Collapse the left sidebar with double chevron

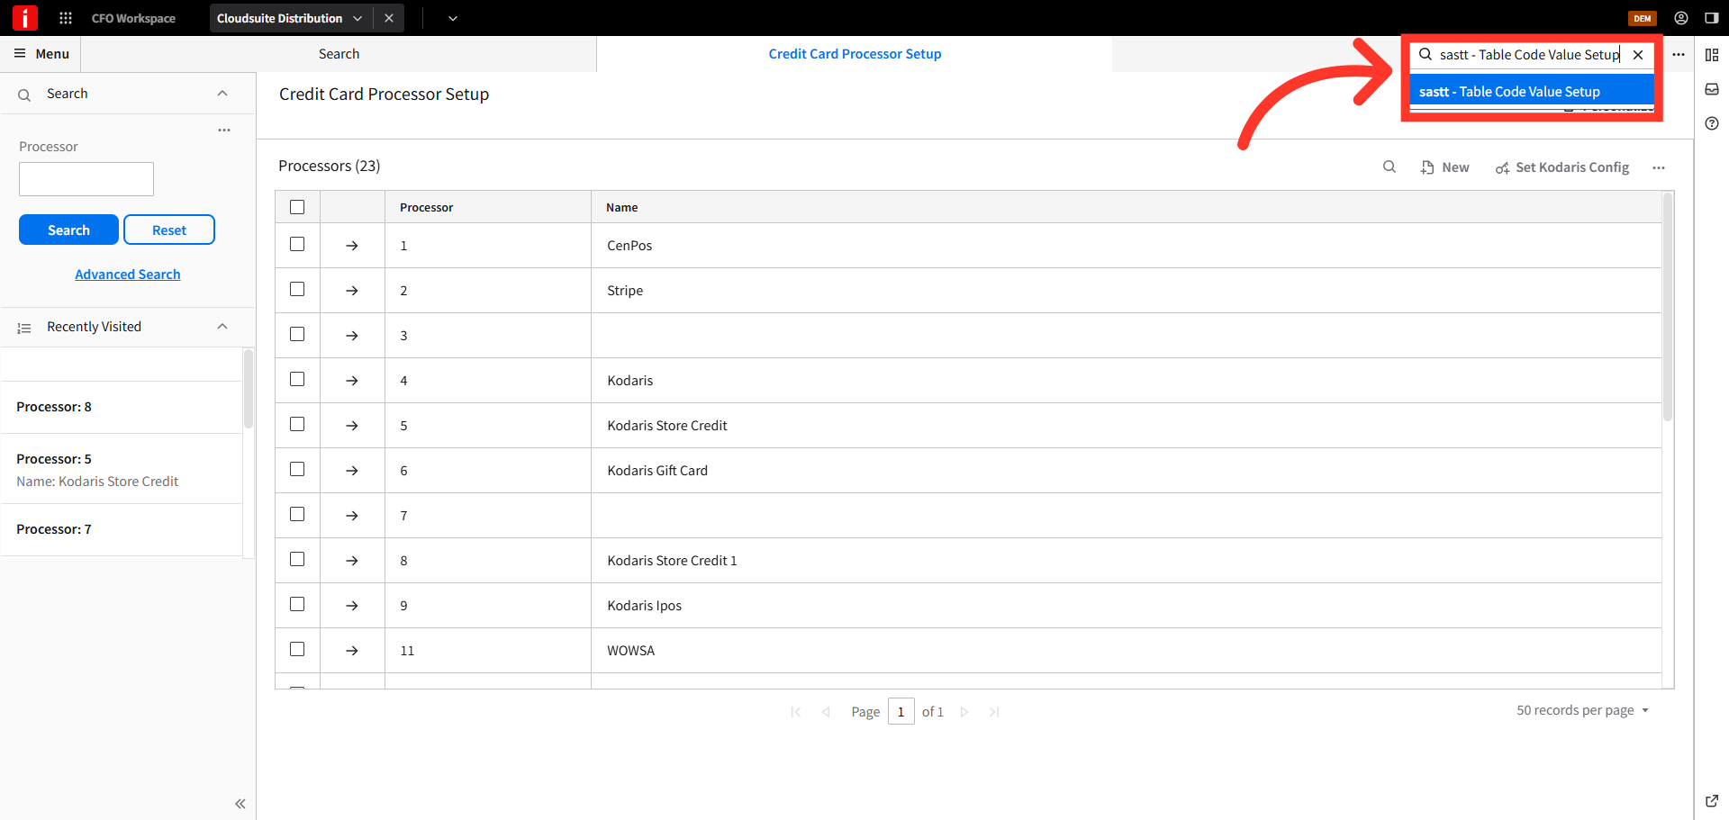240,804
